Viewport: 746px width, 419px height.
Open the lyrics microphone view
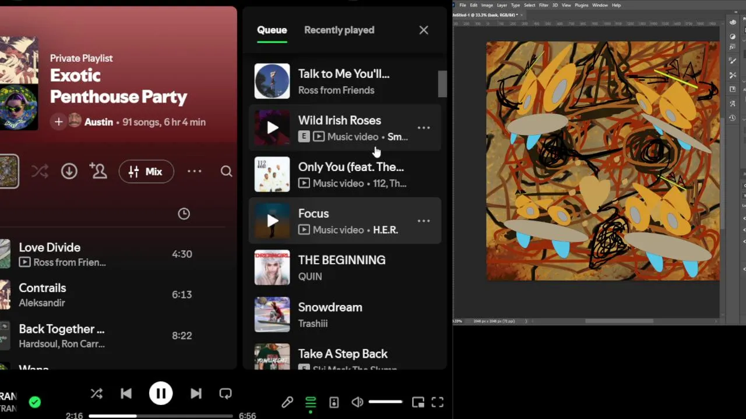pos(287,402)
